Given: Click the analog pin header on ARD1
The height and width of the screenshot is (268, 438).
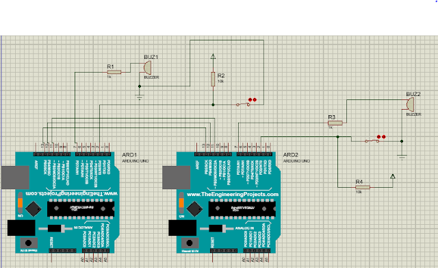Looking at the screenshot, I should tap(96, 251).
